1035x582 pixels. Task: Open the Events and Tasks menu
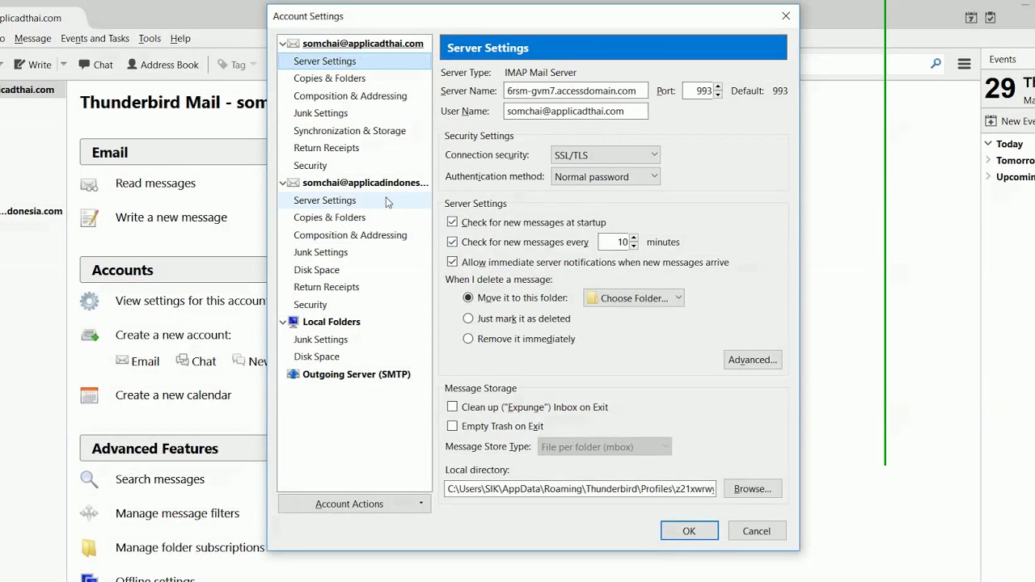95,39
